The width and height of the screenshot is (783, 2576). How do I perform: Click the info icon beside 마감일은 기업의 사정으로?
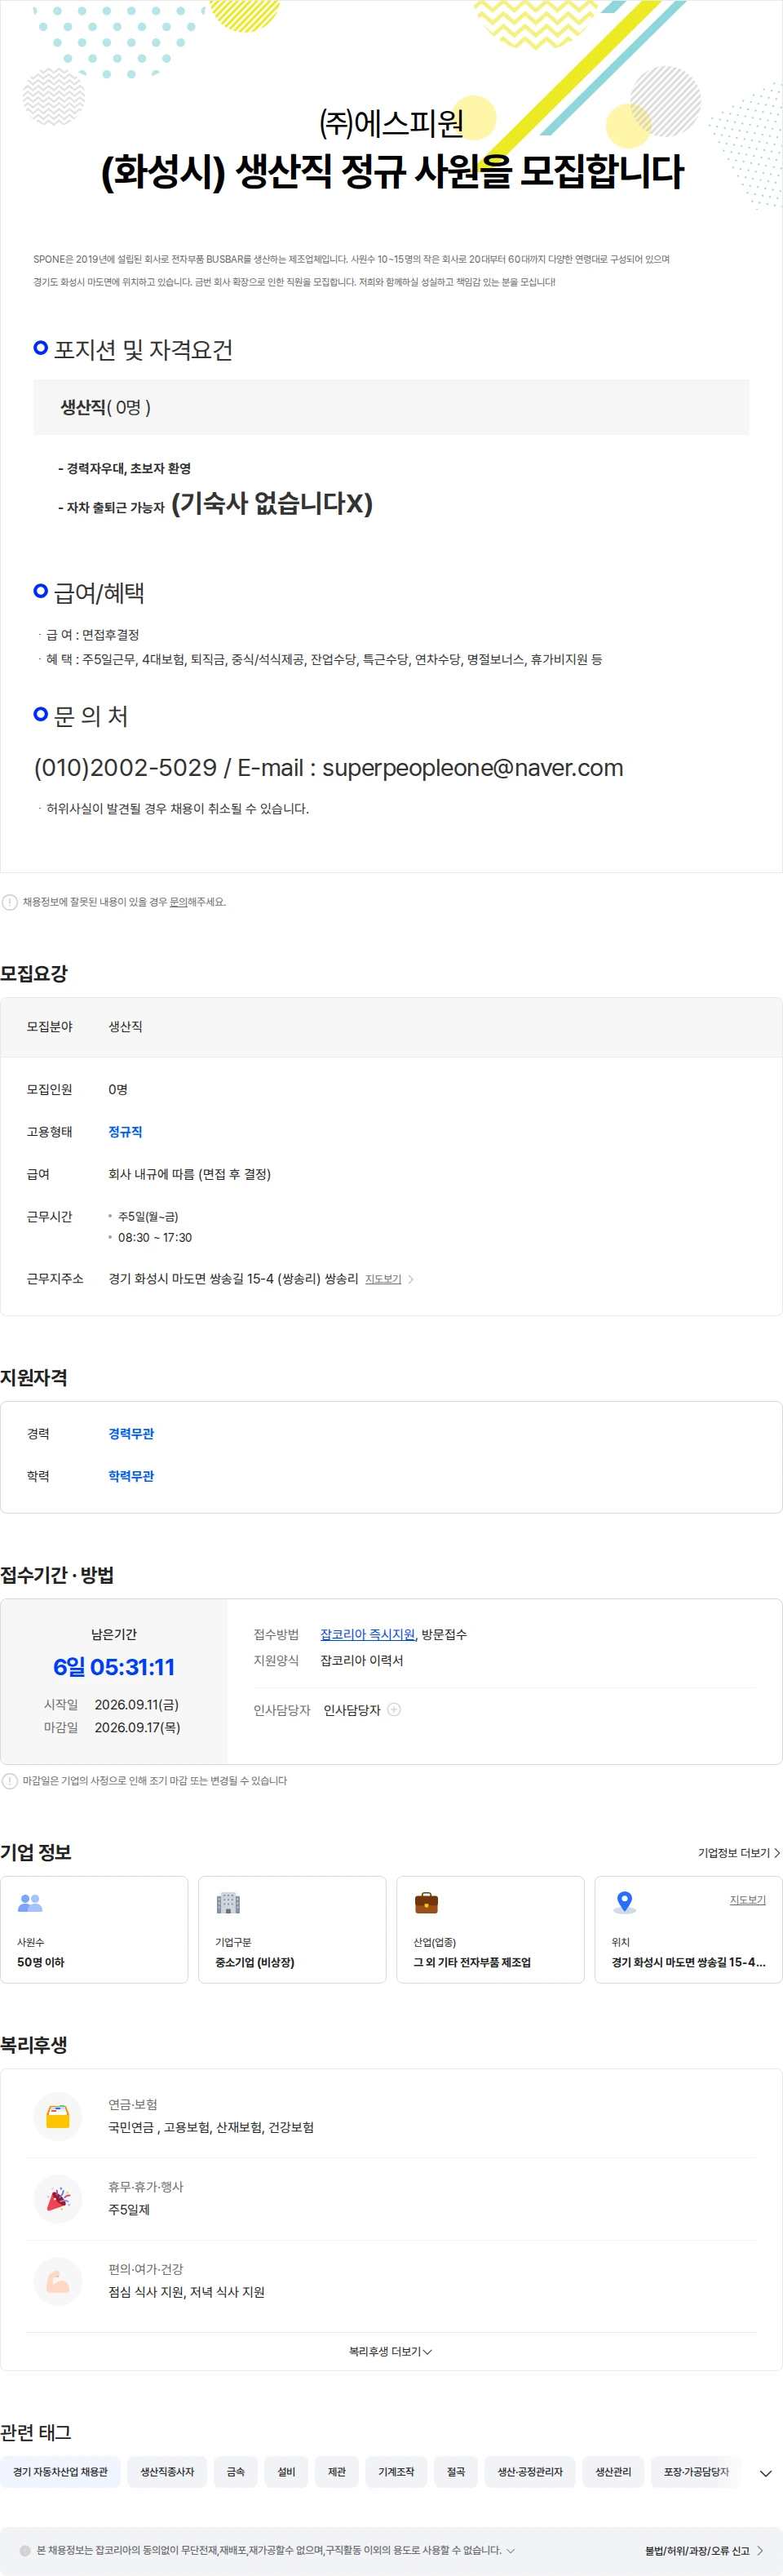[10, 1781]
